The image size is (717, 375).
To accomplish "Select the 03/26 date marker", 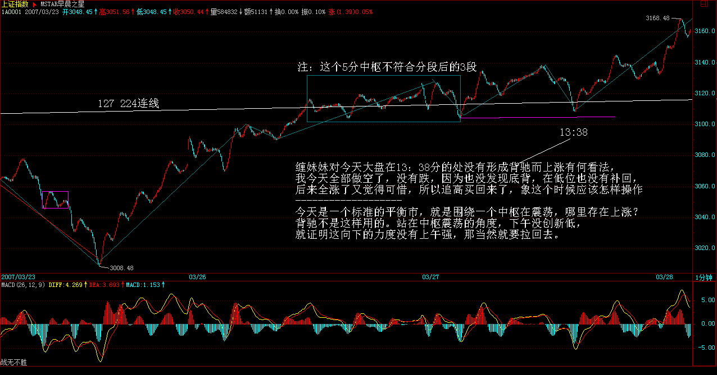I will [197, 277].
